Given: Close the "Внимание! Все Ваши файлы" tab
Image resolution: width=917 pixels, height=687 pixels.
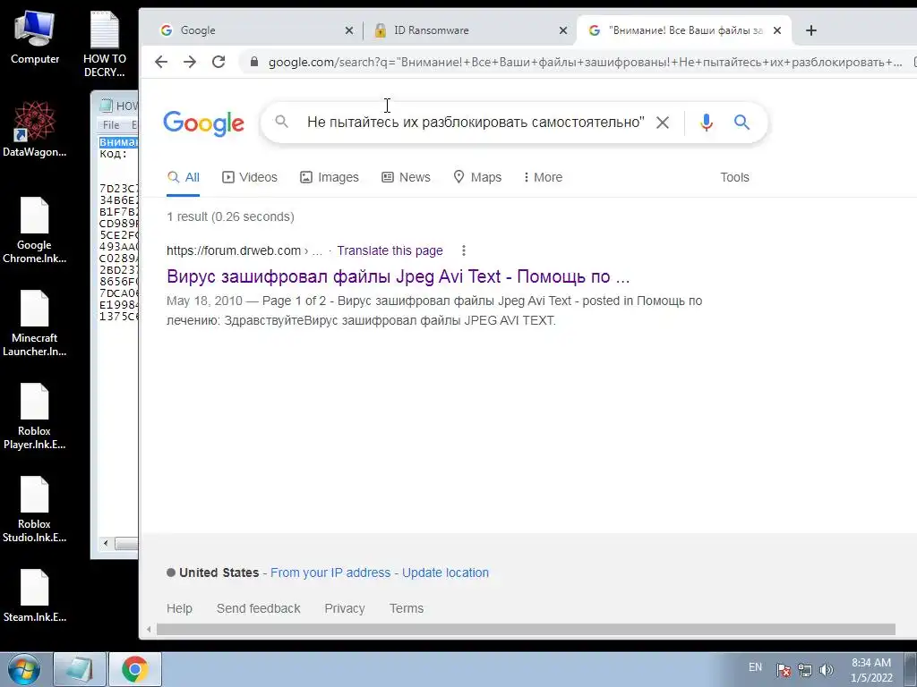Looking at the screenshot, I should coord(777,30).
